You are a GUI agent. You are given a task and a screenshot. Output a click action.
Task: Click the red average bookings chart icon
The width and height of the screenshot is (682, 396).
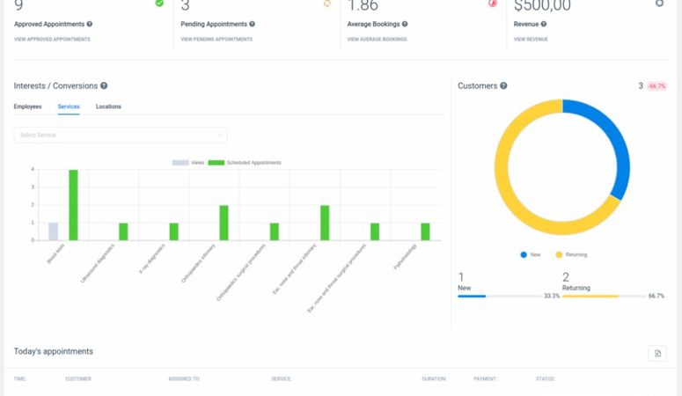pyautogui.click(x=493, y=3)
